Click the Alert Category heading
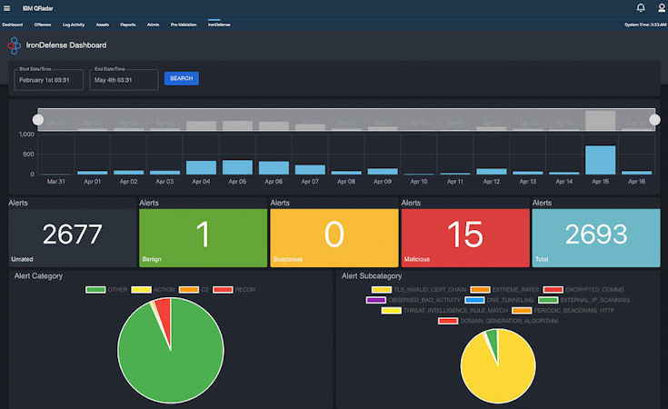This screenshot has height=409, width=668. click(x=38, y=276)
